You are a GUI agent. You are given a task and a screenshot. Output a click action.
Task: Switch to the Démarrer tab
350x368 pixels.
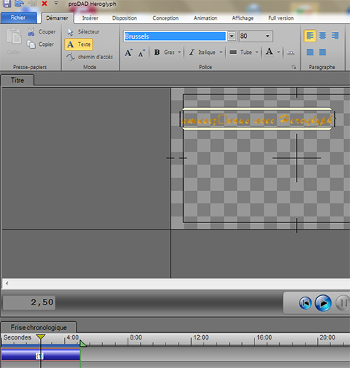57,18
